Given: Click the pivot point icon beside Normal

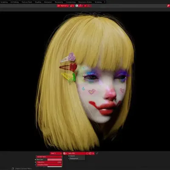Looking at the screenshot, I should [72, 6].
